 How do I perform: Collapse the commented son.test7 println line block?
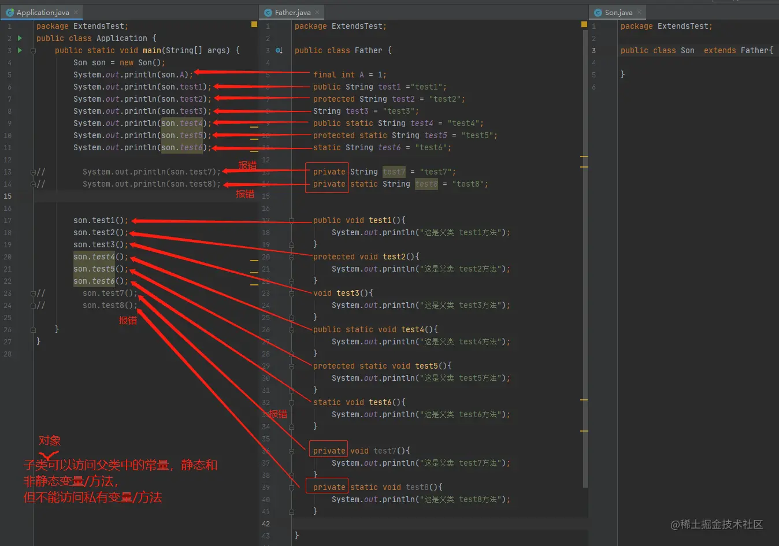tap(33, 172)
